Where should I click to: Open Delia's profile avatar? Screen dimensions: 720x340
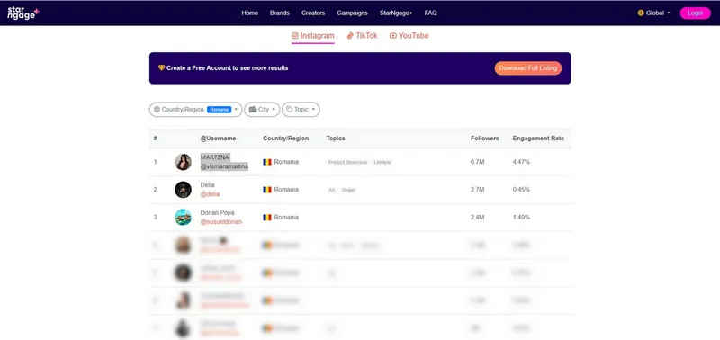(183, 190)
